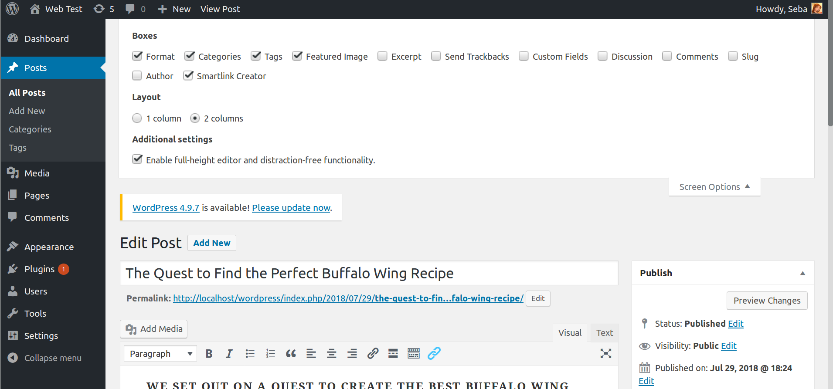Click Please update now link
This screenshot has width=833, height=389.
coord(291,208)
